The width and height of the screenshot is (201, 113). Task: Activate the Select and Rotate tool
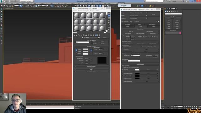point(34,6)
